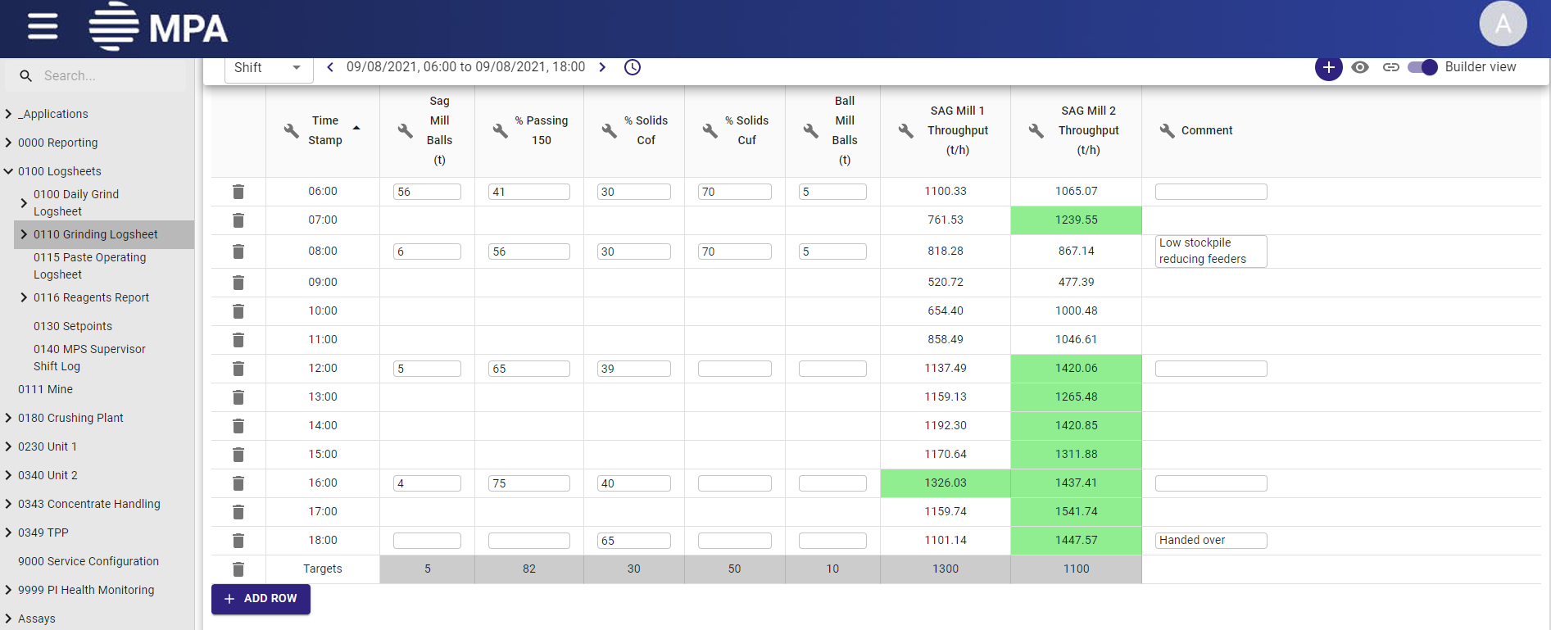Expand the 0180 Crushing Plant tree node
This screenshot has height=630, width=1551.
9,418
